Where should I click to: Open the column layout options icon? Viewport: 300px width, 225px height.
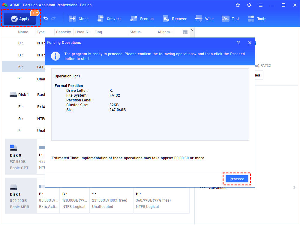[x=185, y=32]
